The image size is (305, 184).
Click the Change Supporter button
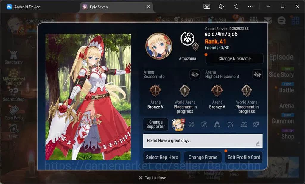(155, 124)
